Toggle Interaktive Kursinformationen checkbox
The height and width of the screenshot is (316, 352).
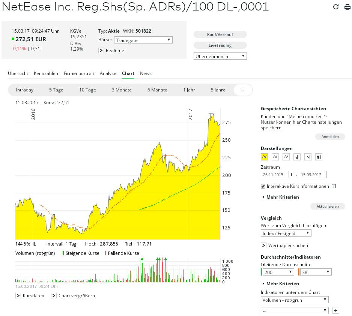(x=263, y=186)
